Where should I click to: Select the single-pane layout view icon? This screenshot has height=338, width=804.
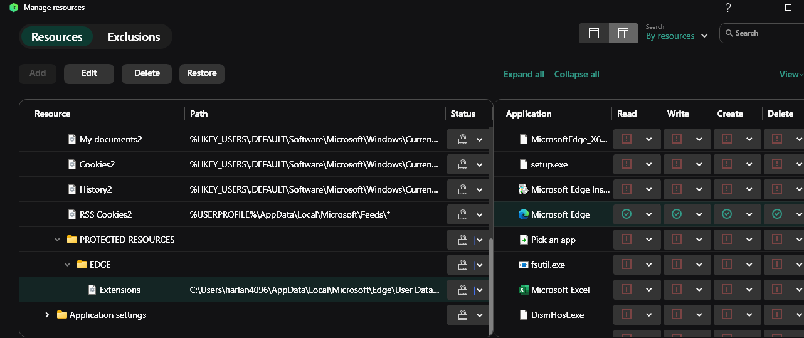(x=594, y=33)
